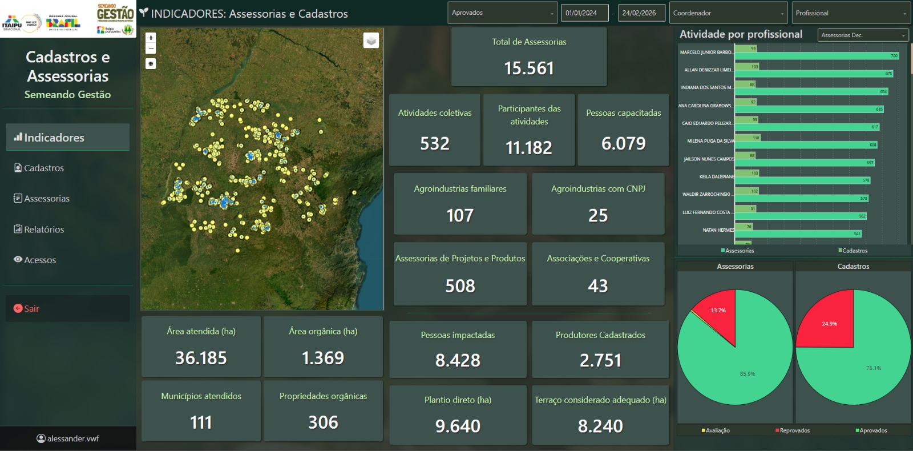This screenshot has height=451, width=913.
Task: Click the Sair logout icon
Action: click(18, 308)
